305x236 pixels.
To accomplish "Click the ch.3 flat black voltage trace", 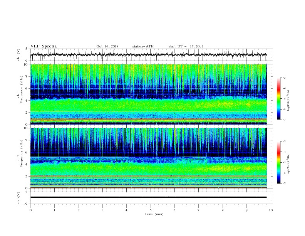I will 148,197.
